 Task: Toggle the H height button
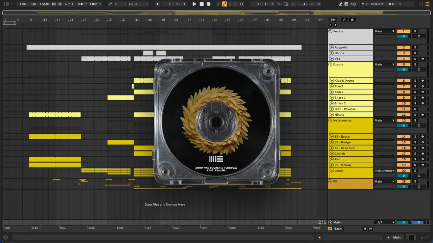pyautogui.click(x=365, y=229)
